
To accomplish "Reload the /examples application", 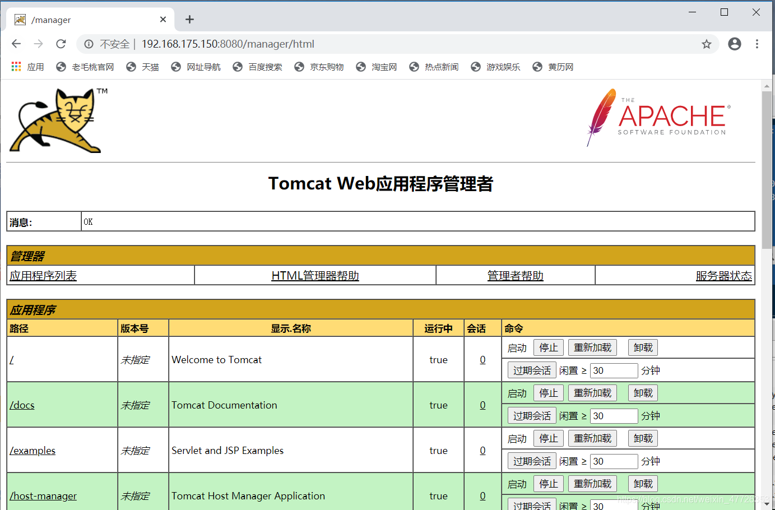I will [x=593, y=438].
